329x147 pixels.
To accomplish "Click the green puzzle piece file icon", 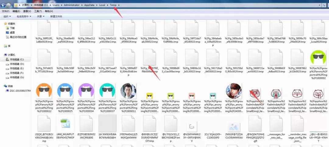I will coord(65,124).
